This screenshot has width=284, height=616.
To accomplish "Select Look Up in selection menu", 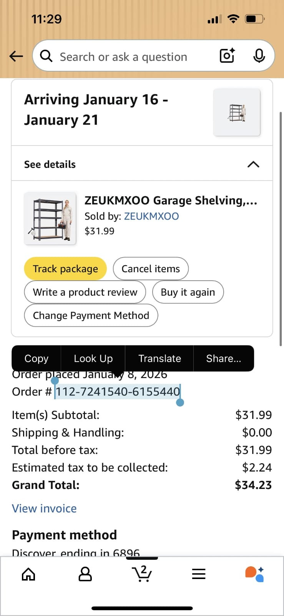I will tap(93, 358).
